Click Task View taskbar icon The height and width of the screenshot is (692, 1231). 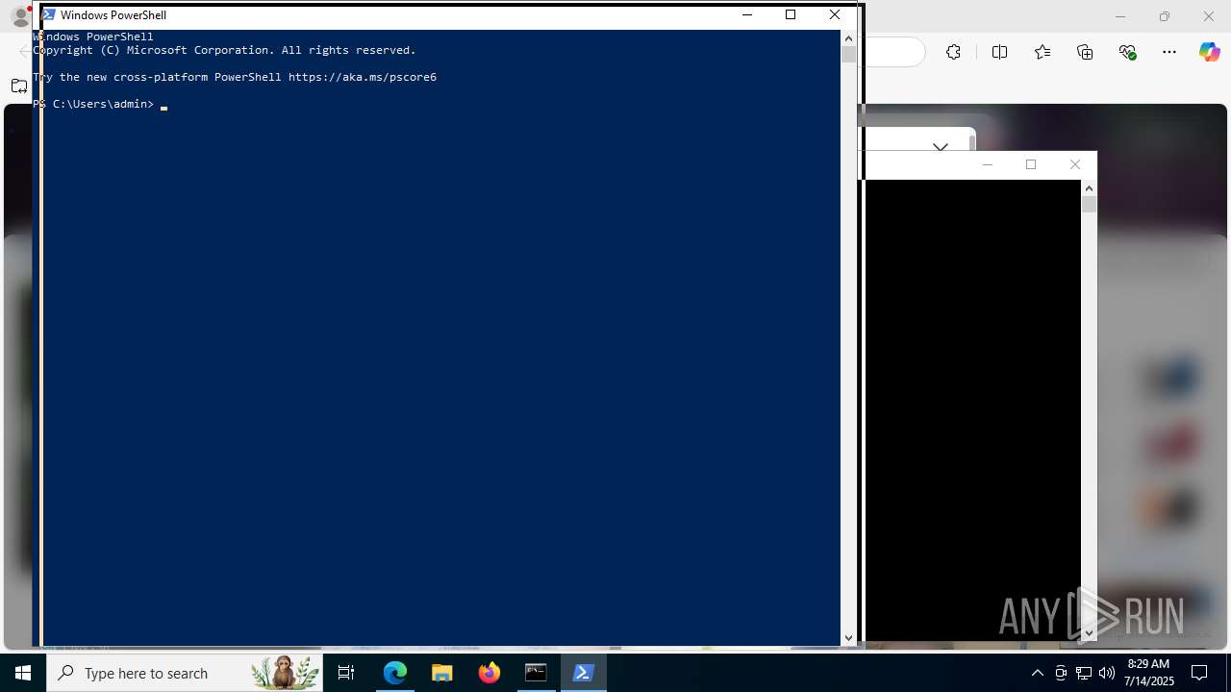346,673
